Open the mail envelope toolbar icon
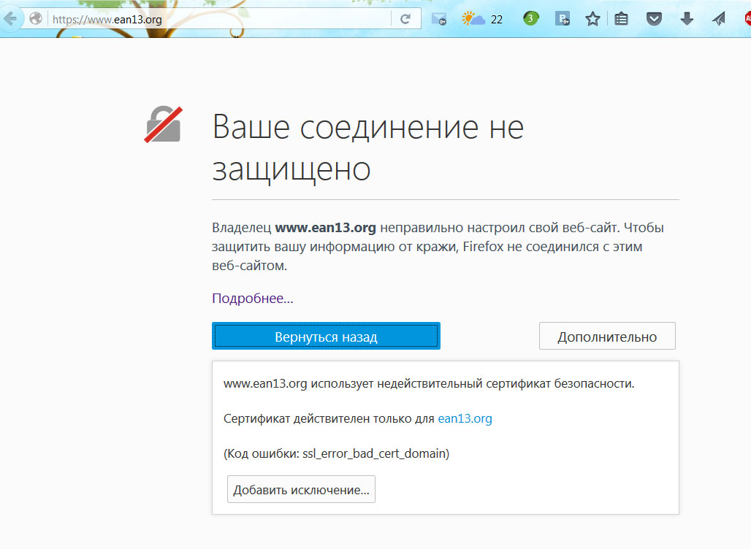The width and height of the screenshot is (751, 549). (x=439, y=19)
